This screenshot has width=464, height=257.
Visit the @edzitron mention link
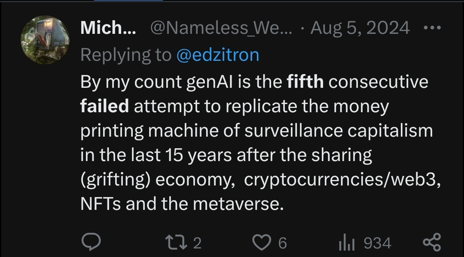click(218, 55)
